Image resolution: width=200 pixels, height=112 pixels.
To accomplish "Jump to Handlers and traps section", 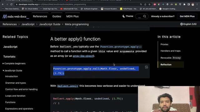I will coord(170,51).
